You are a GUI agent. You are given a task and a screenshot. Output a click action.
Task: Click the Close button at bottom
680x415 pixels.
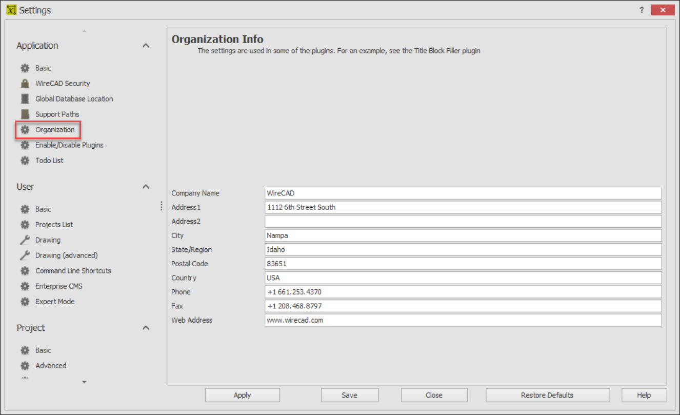click(434, 395)
